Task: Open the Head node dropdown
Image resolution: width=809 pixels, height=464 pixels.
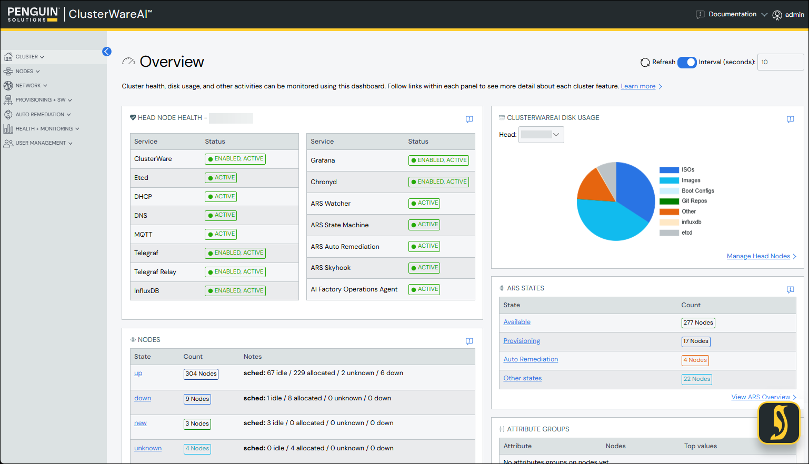Action: coord(541,135)
